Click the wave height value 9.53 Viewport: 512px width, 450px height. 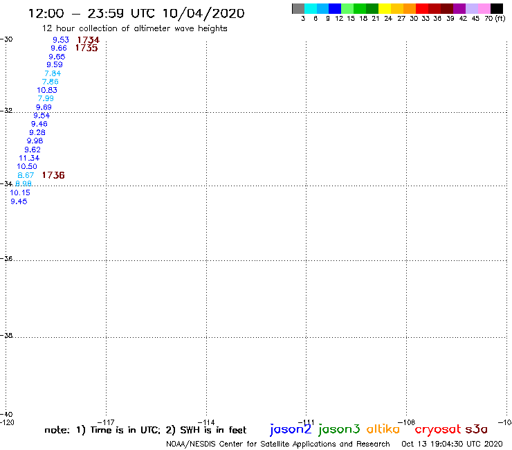pos(61,40)
